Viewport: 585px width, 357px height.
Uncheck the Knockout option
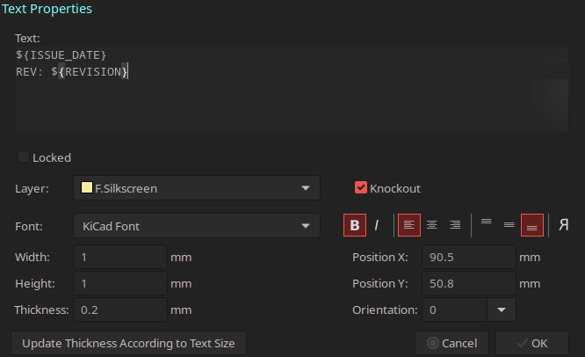point(361,187)
